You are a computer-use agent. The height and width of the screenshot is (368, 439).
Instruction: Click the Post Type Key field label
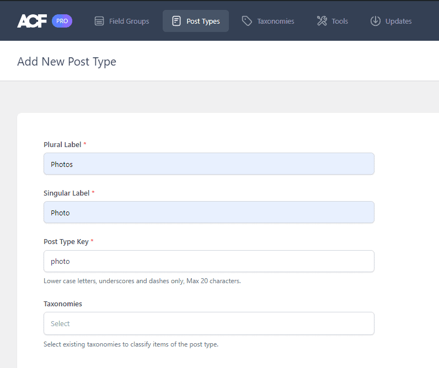[66, 241]
